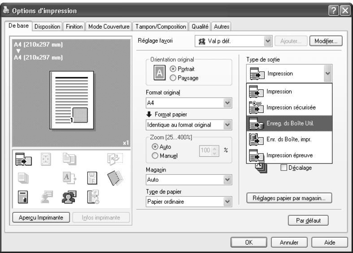Click the zoom value field showing 100
Screen dimensions: 353x253
[205, 150]
